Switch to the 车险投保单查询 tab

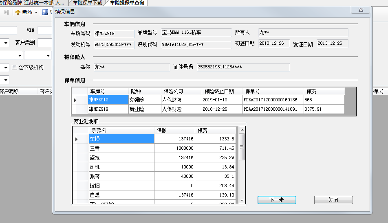click(128, 3)
